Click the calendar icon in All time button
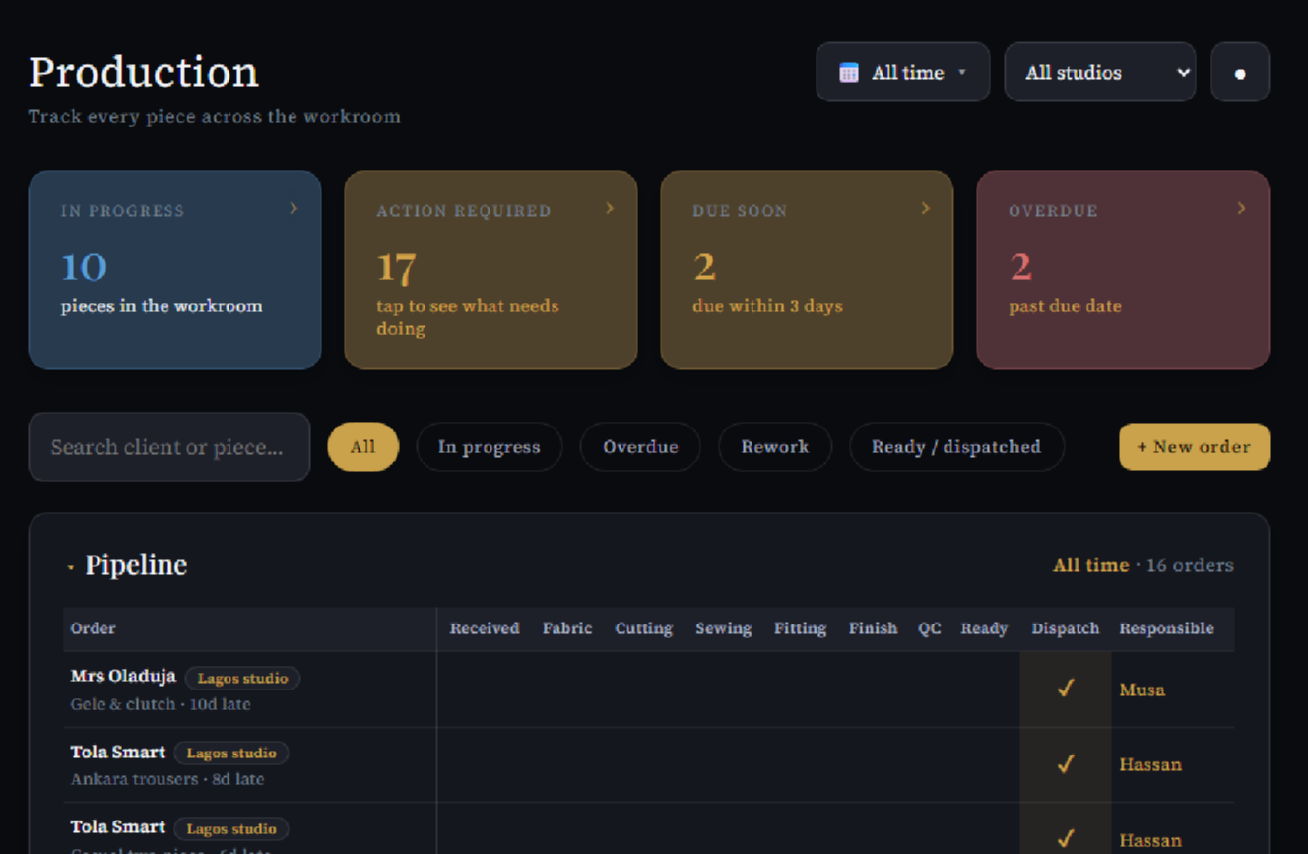 click(x=848, y=73)
